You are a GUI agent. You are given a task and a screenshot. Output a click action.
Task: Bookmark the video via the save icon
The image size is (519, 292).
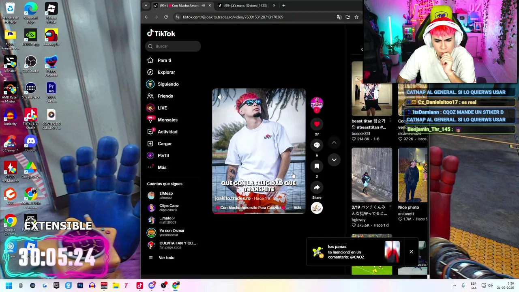[317, 166]
